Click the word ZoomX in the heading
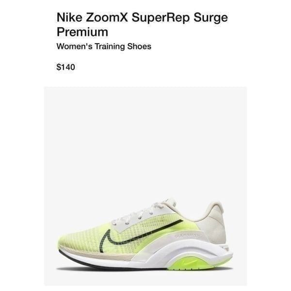The height and width of the screenshot is (291, 291). pos(107,17)
